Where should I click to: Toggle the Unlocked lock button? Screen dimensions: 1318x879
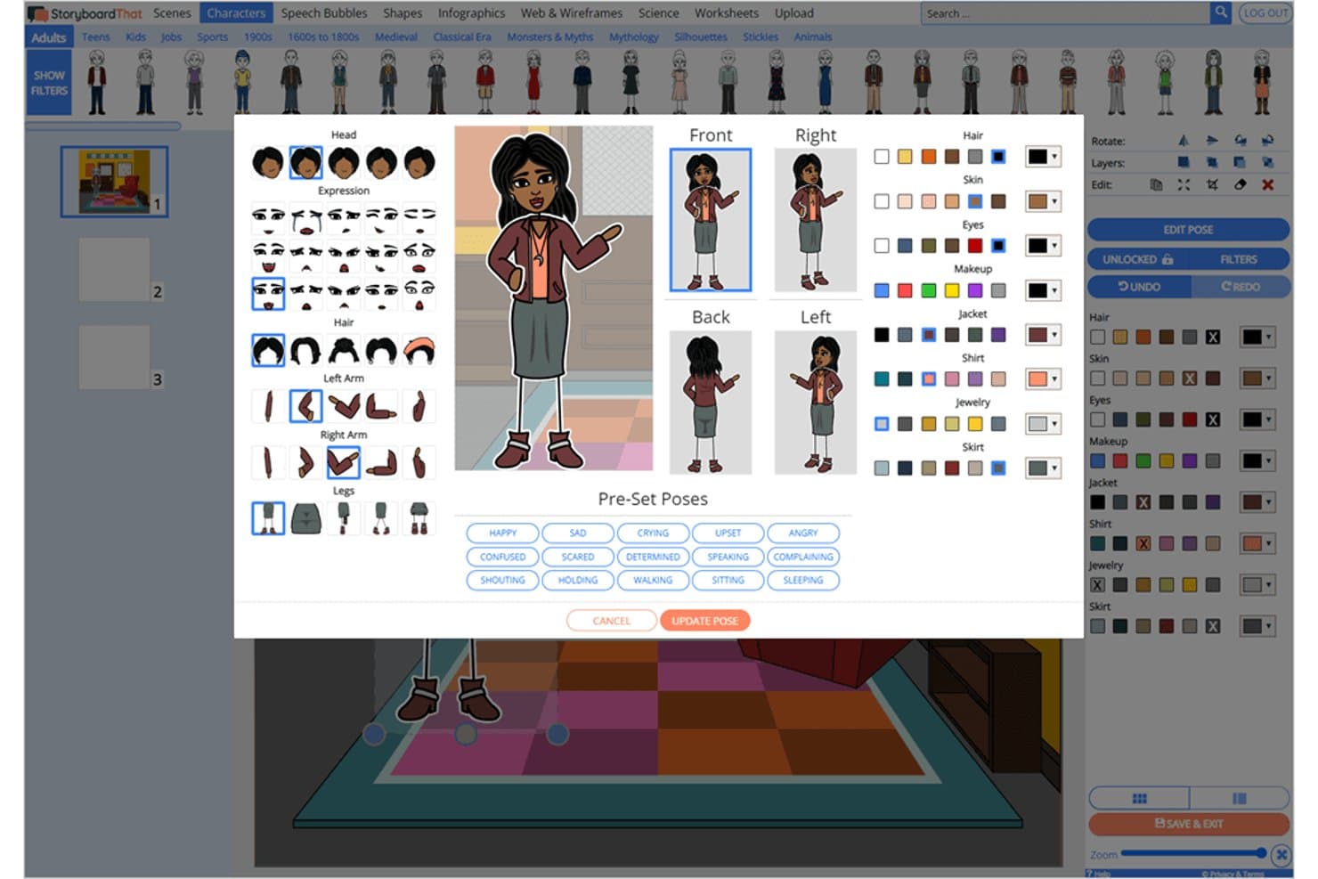(1138, 259)
